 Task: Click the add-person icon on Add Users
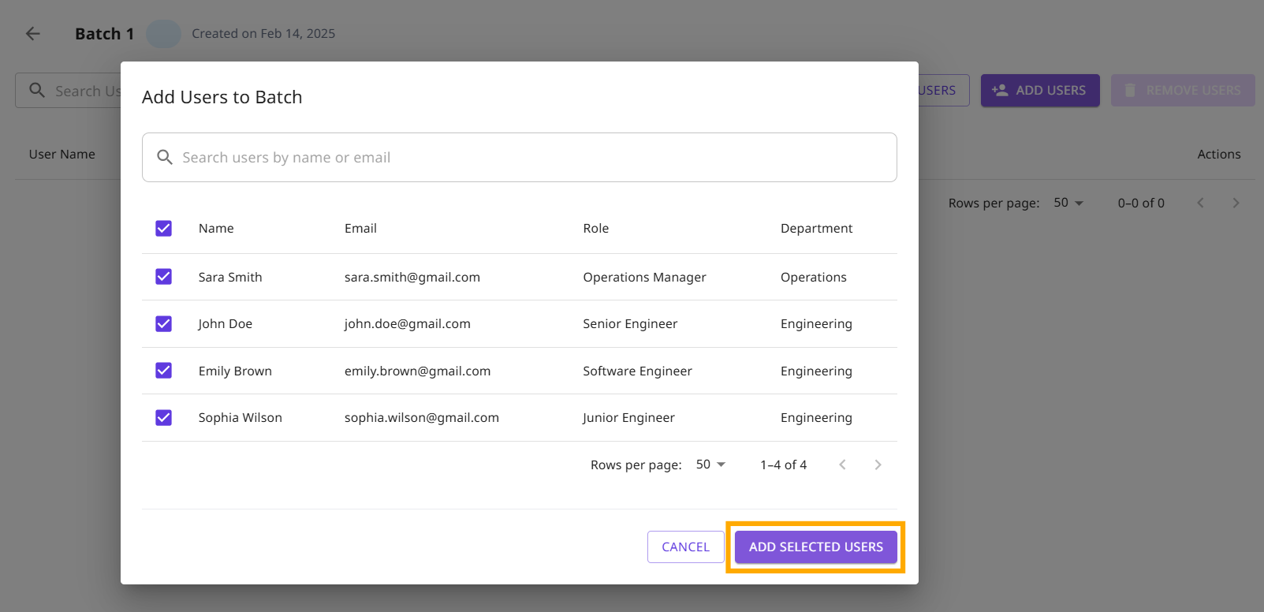pos(1000,91)
